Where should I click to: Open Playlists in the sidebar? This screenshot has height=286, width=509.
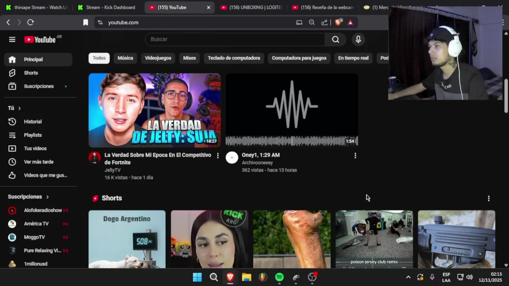point(38,135)
